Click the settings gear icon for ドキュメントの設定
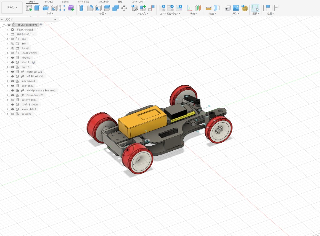The width and height of the screenshot is (320, 236). click(x=12, y=30)
